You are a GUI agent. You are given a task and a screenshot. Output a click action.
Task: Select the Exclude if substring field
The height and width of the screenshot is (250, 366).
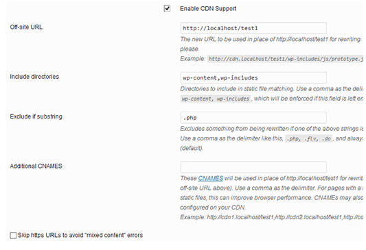point(253,118)
